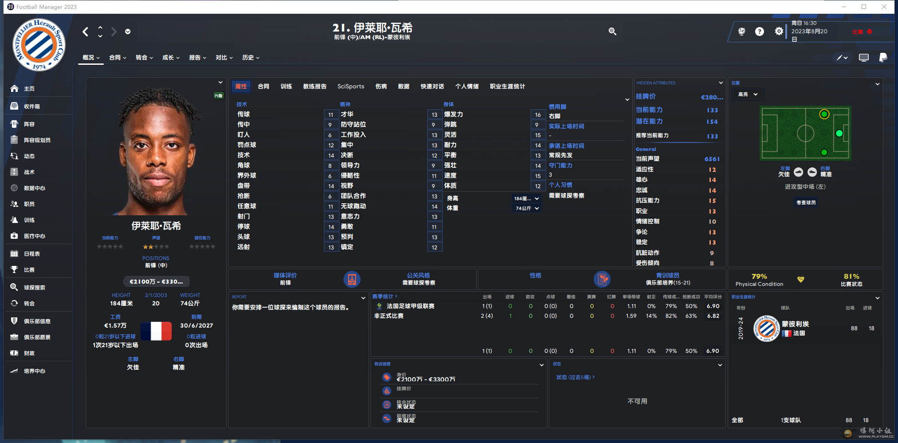Expand the 职业生涯统计 panel chevron
The width and height of the screenshot is (898, 443).
coord(877,298)
